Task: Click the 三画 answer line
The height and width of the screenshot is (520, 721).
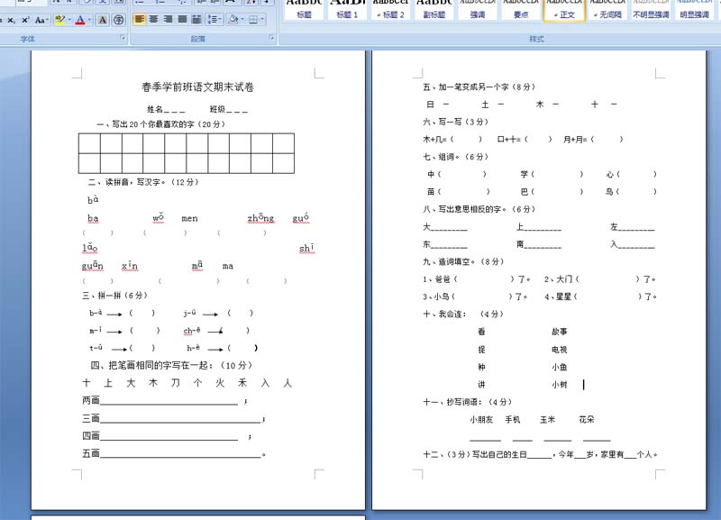Action: pos(180,418)
